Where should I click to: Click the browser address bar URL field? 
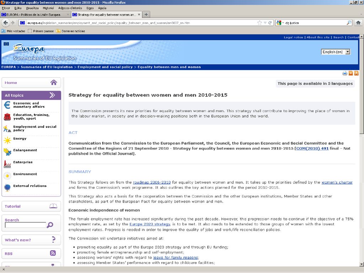[139, 23]
